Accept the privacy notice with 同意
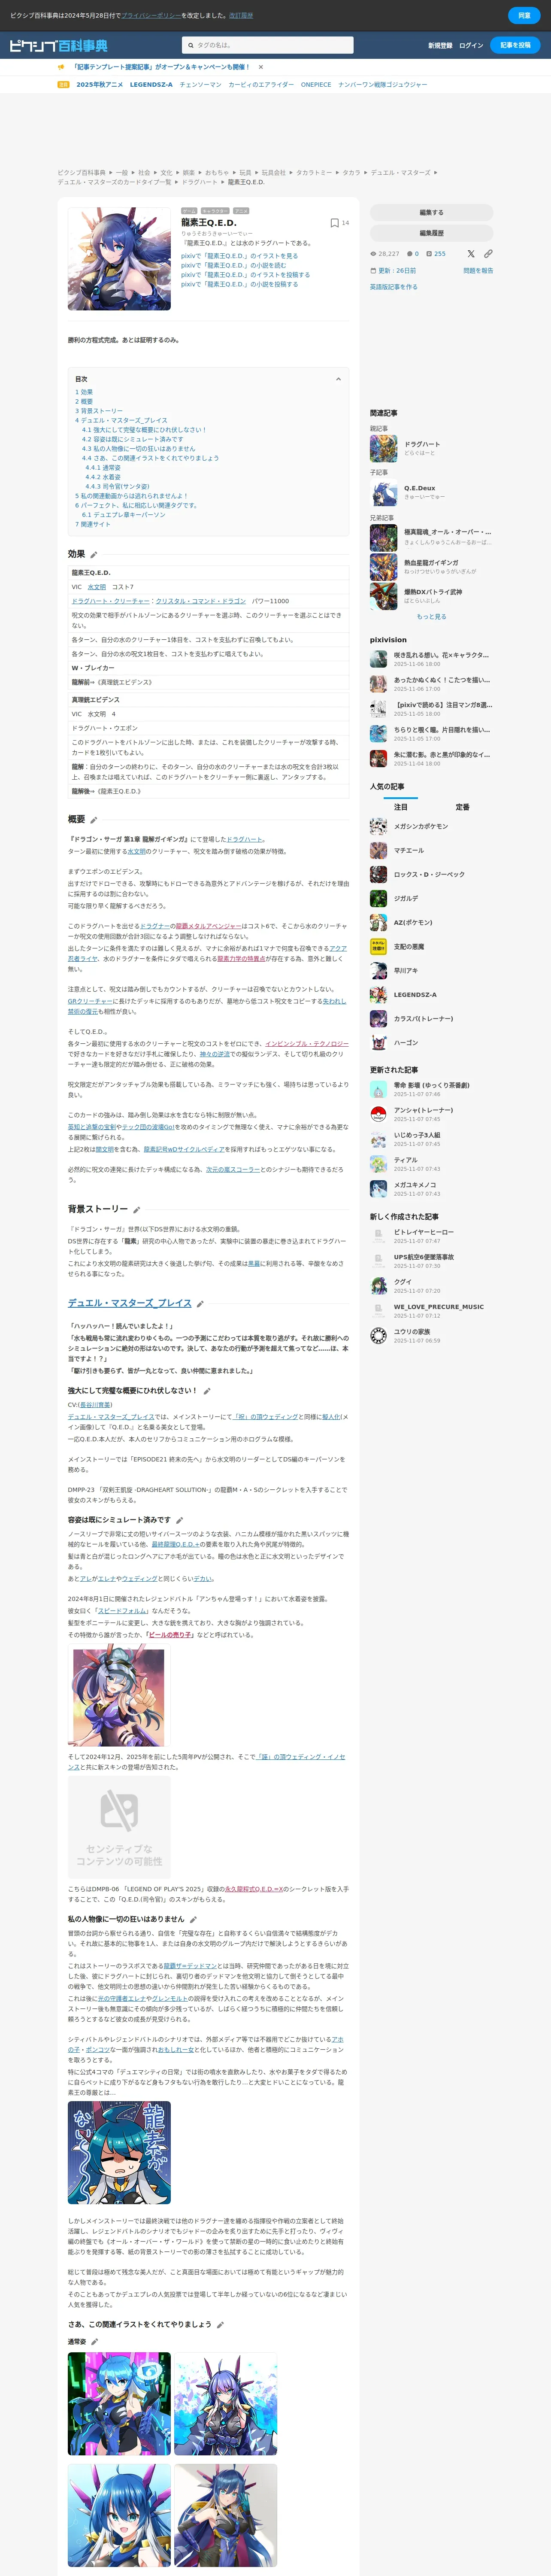 524,16
